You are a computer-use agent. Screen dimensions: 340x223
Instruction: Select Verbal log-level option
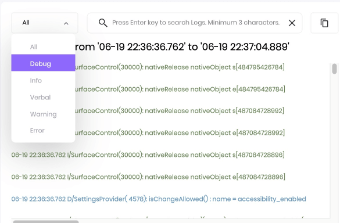pos(43,97)
